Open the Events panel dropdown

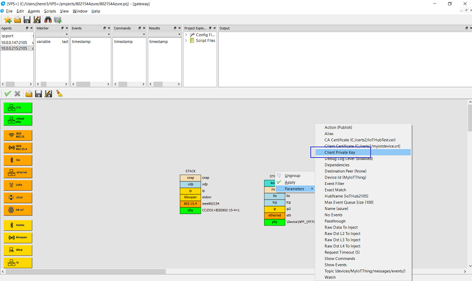click(x=108, y=34)
